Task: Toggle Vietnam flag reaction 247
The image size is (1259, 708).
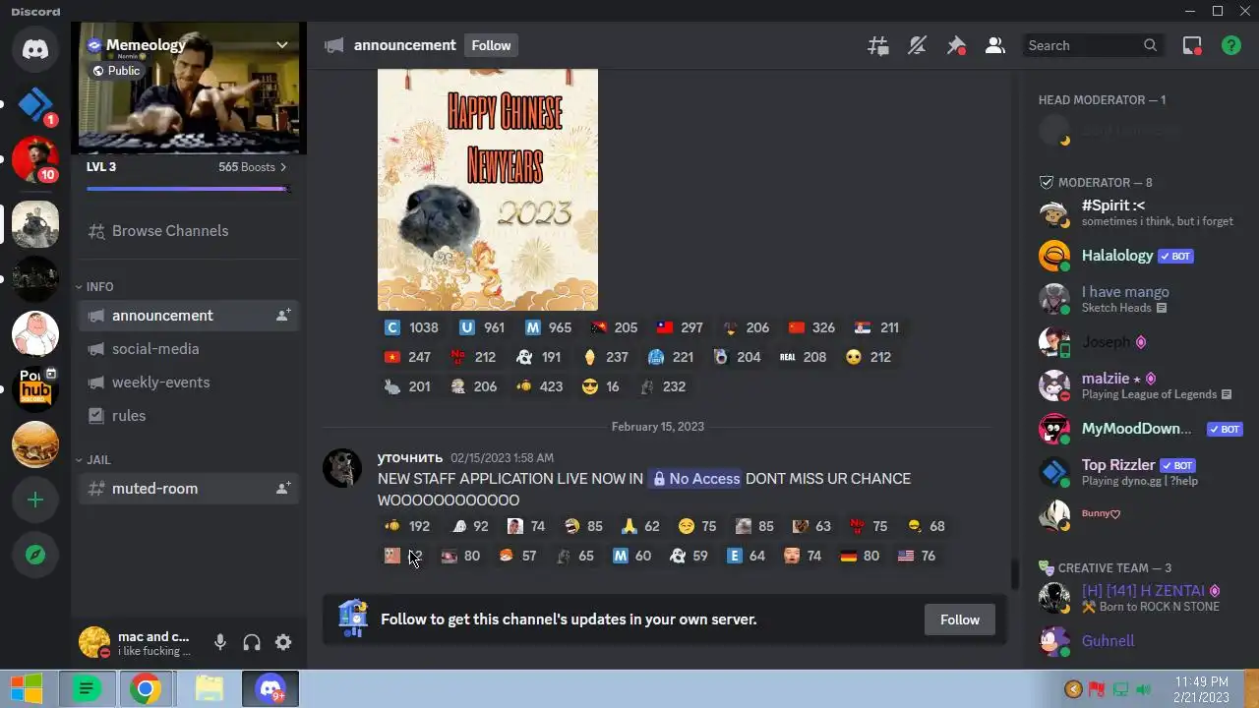Action: 408,357
